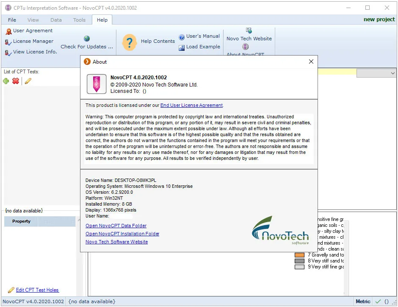Click the NovoCPT app icon in About dialog

coord(97,84)
